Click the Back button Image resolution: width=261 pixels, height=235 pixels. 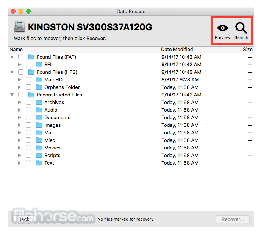pos(24,219)
